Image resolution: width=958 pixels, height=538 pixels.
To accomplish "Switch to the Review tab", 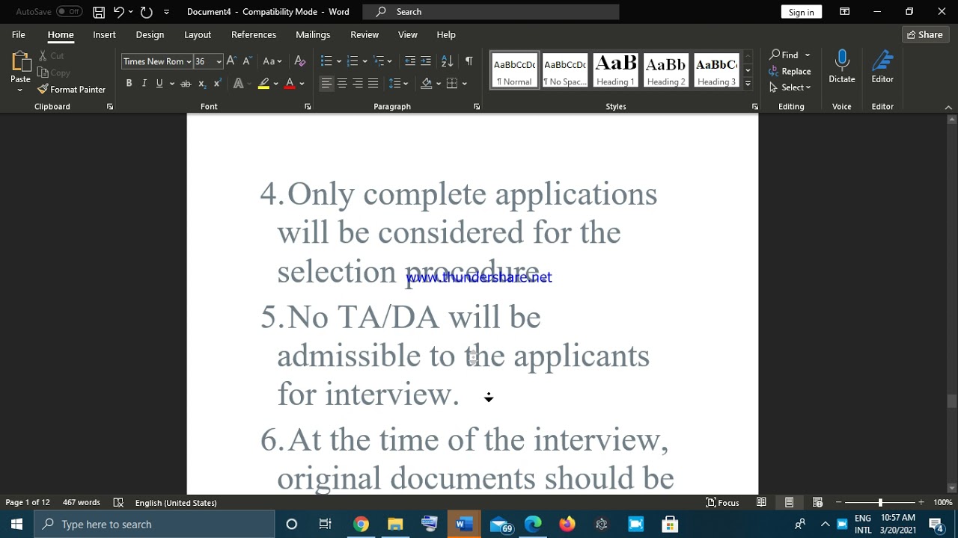I will coord(364,34).
